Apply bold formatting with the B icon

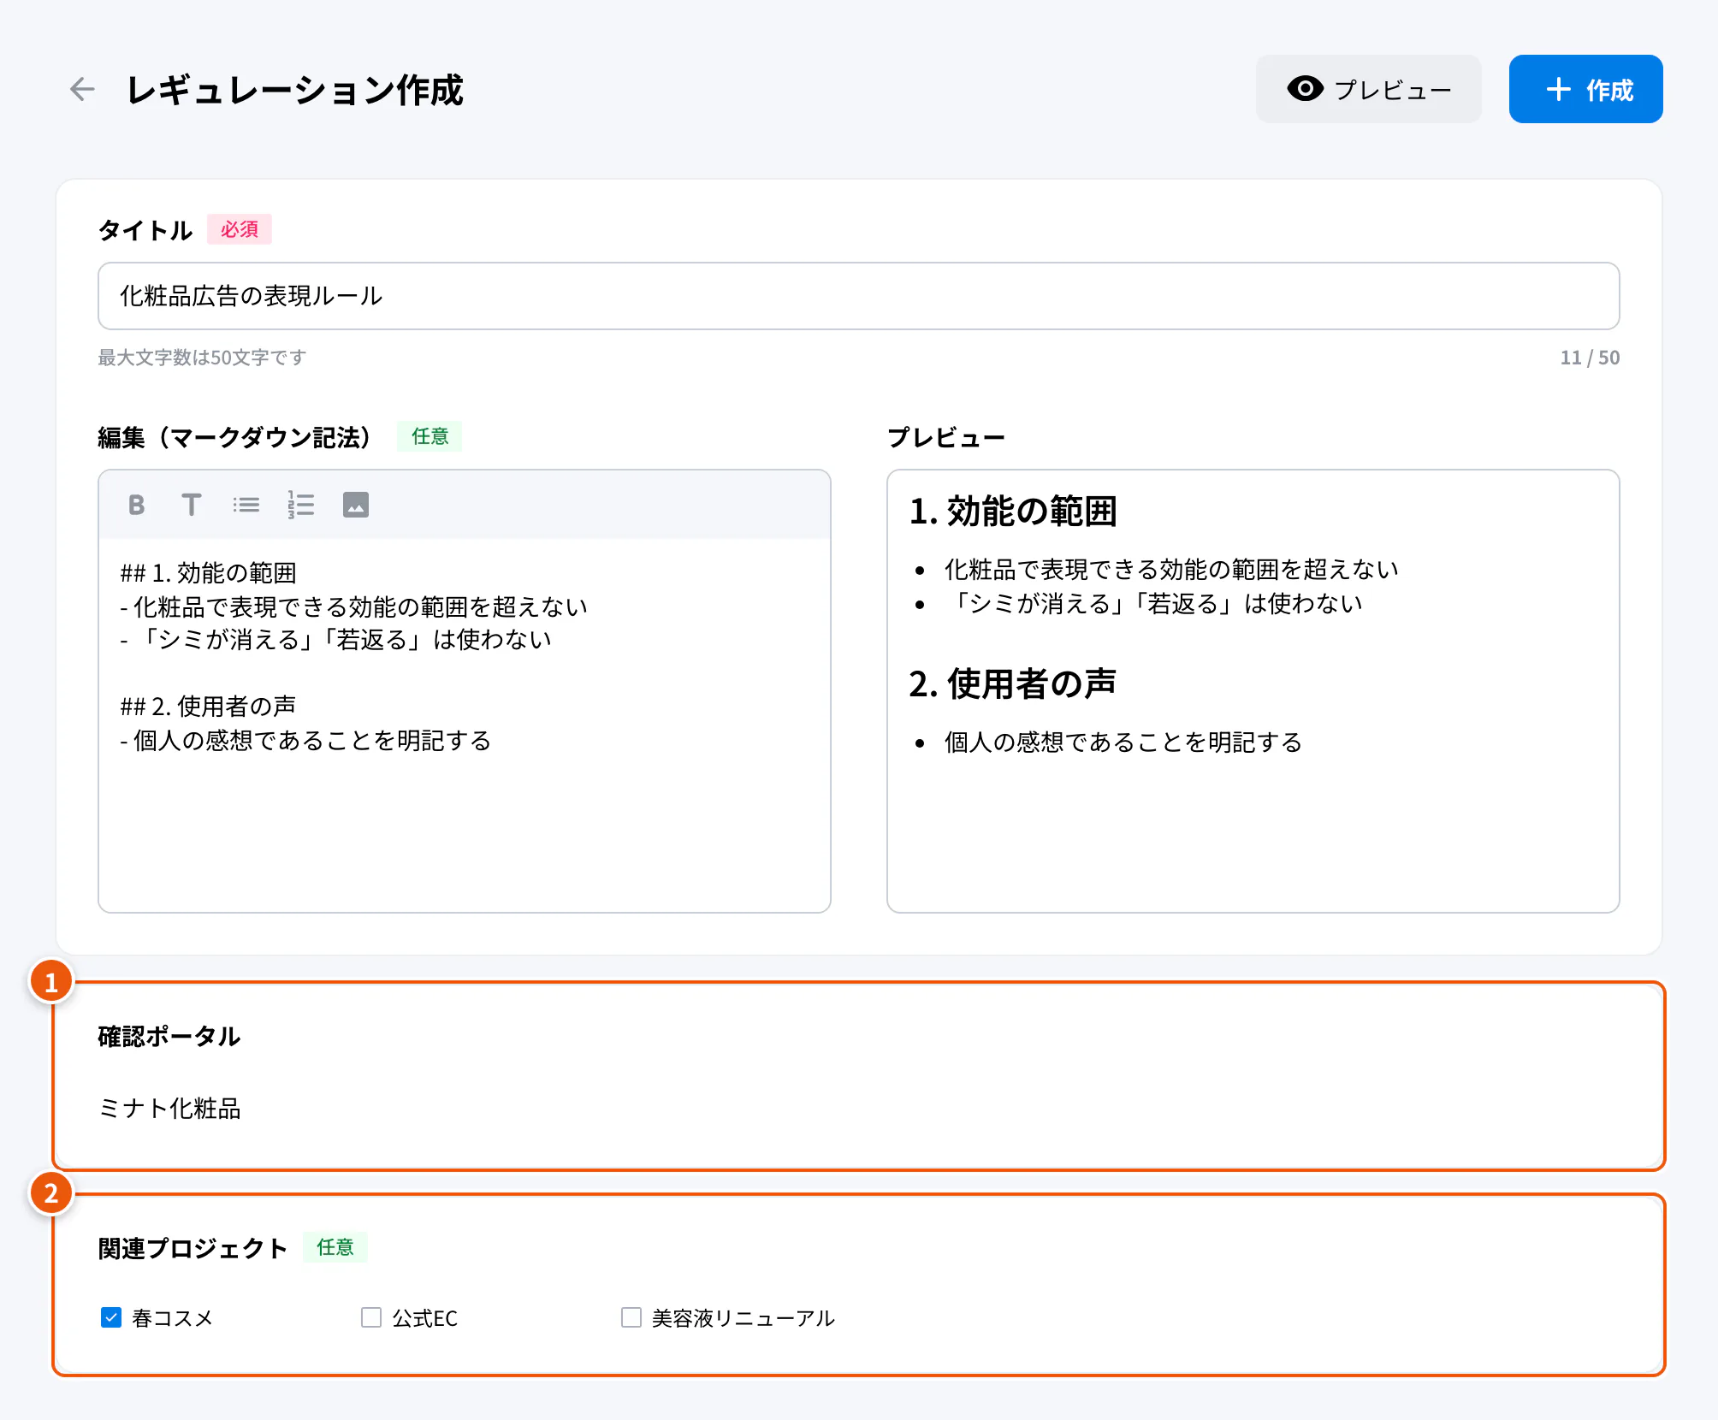(136, 505)
